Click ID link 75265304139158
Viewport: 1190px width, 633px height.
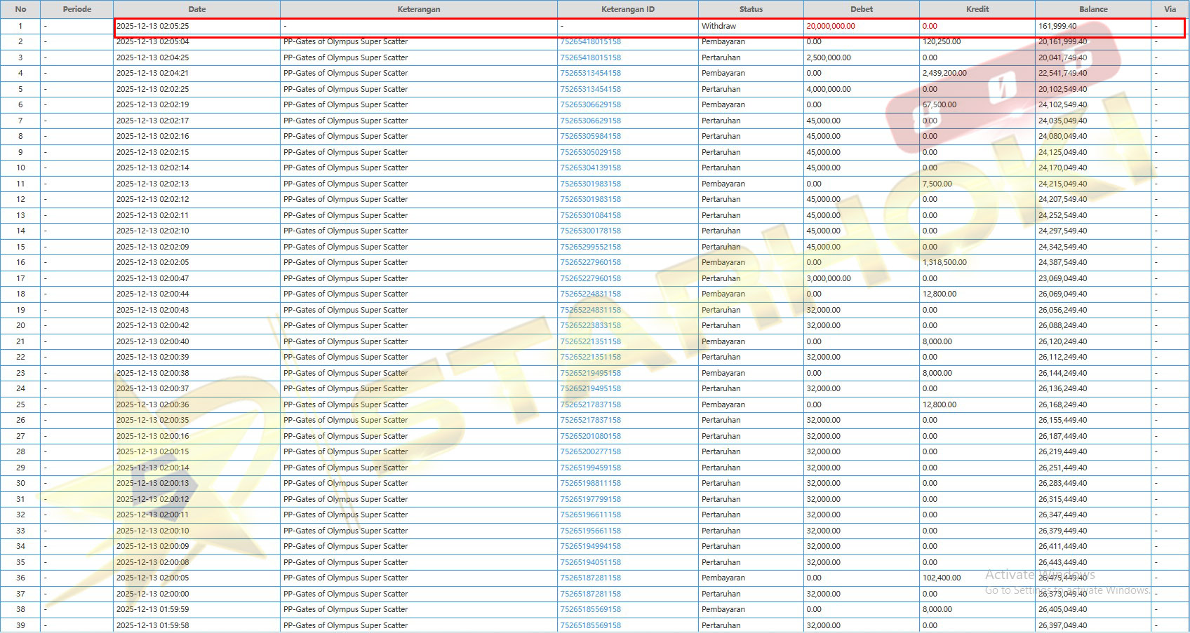[590, 168]
